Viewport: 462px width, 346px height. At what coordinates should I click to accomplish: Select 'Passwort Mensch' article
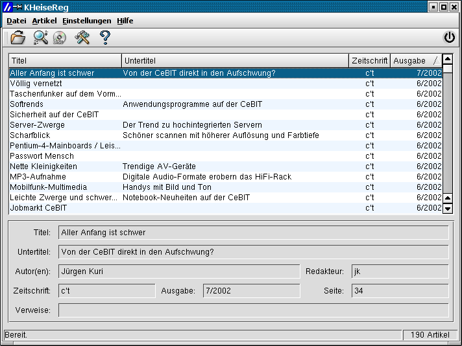coord(226,156)
